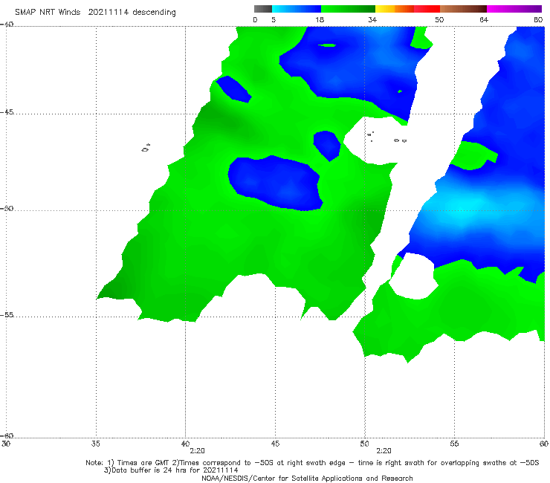Pick the brown segment of the color bar
The image size is (550, 483).
click(463, 9)
